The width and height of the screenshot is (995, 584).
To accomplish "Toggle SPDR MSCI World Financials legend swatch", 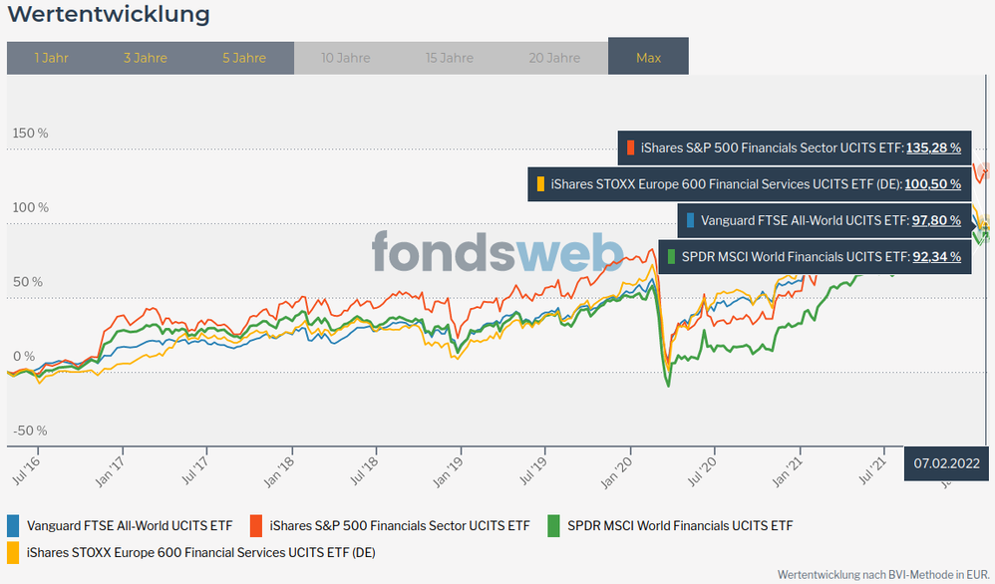I will click(x=553, y=525).
